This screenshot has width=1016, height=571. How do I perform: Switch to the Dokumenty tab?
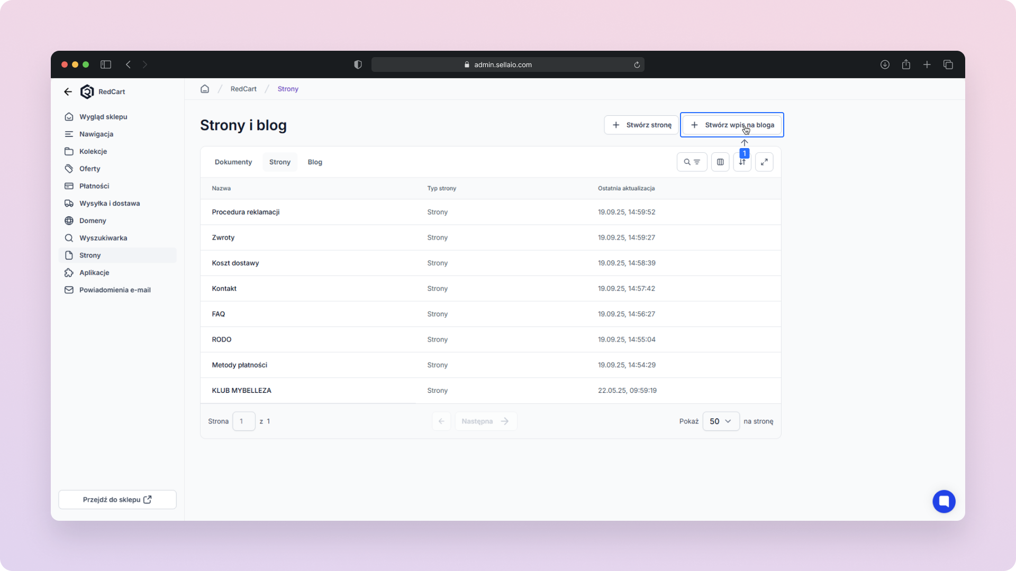pos(233,162)
